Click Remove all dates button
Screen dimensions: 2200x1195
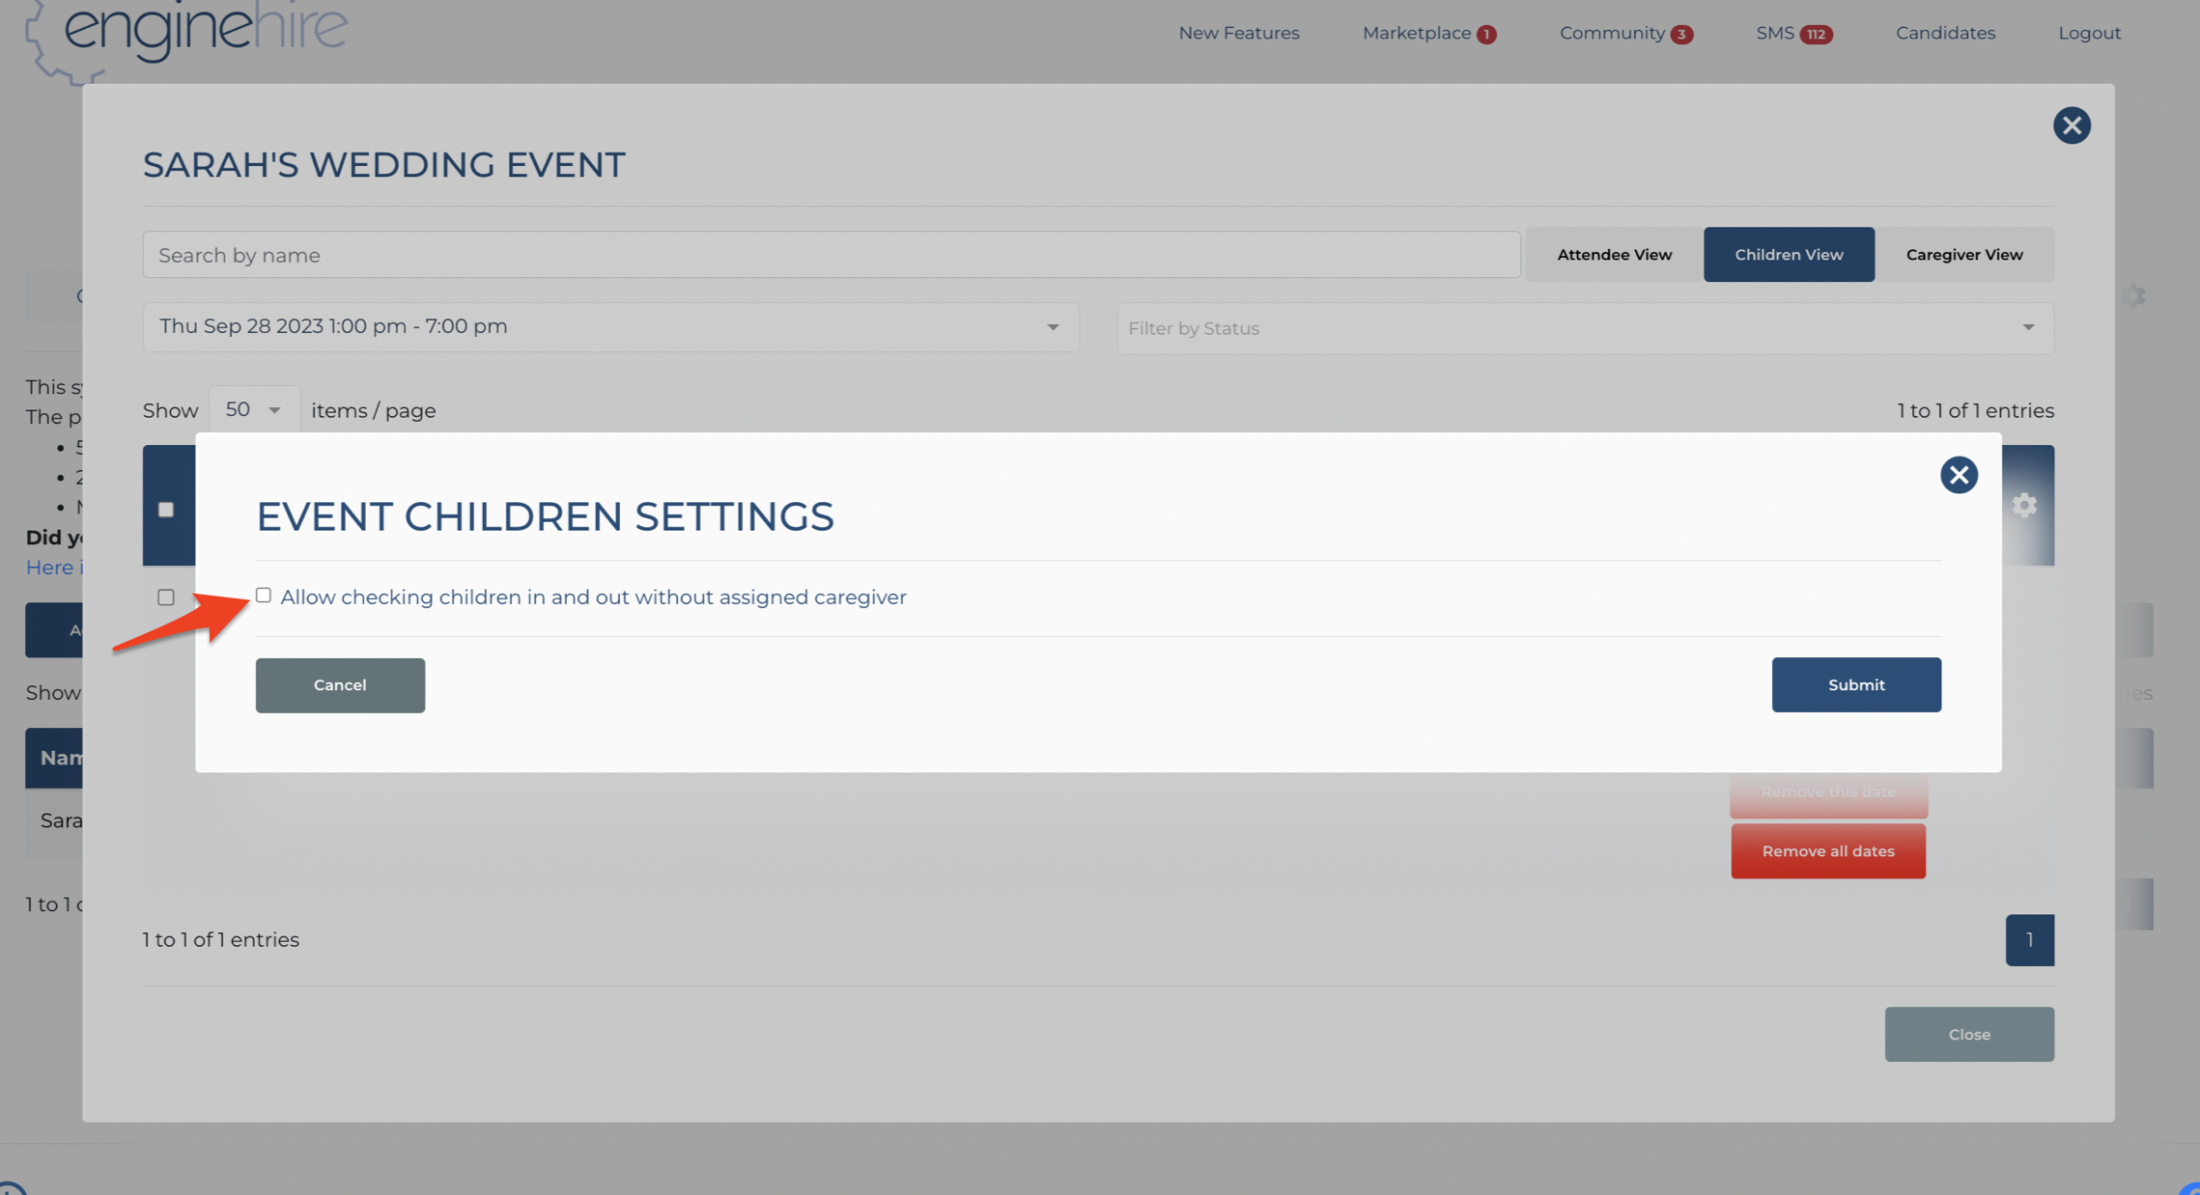point(1828,851)
